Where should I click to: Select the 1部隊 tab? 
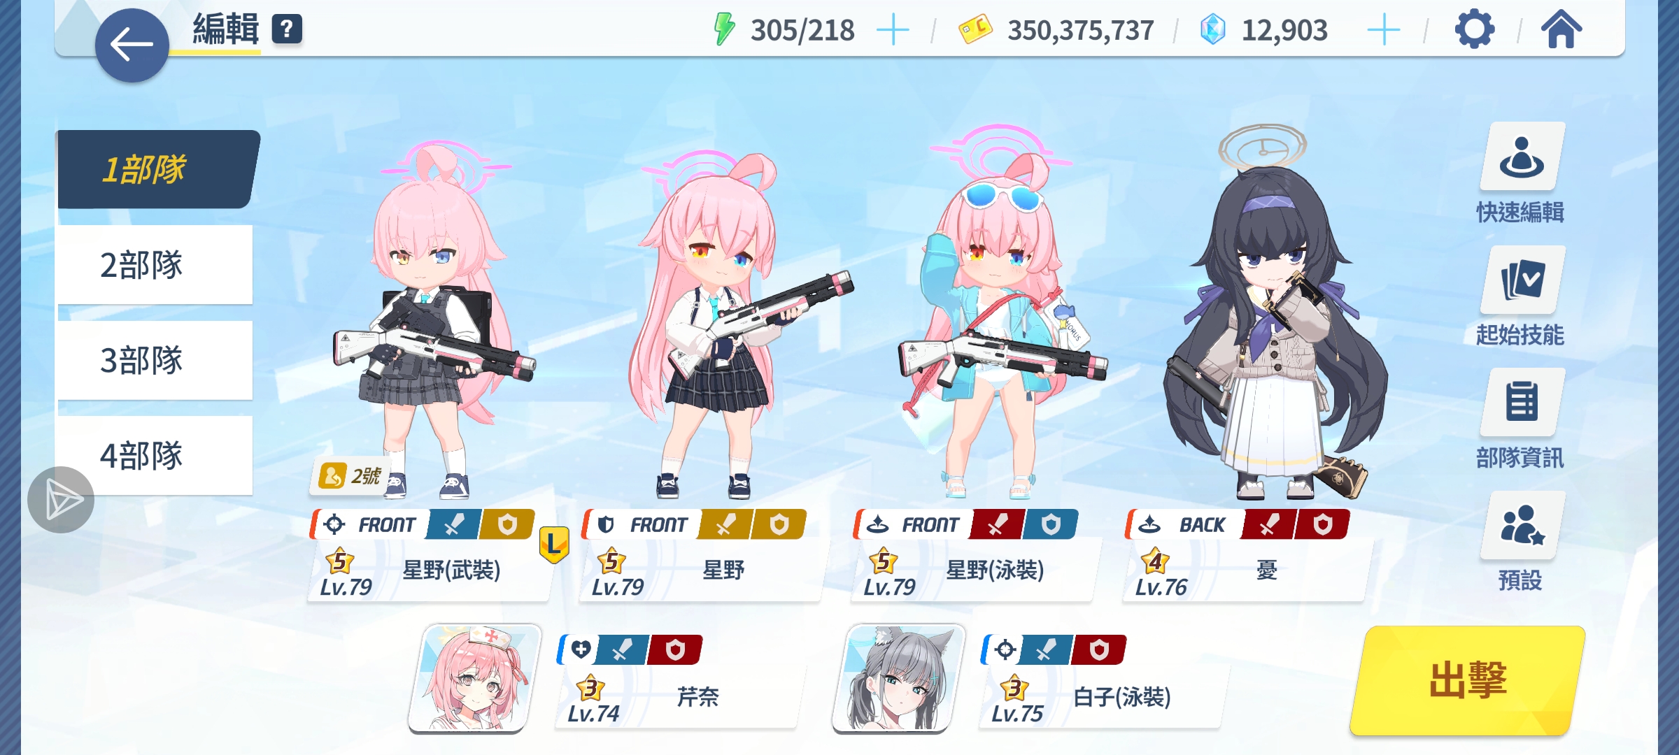157,169
